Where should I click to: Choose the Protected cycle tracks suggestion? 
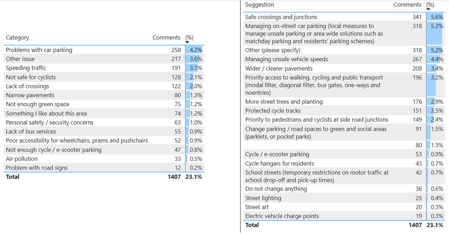click(x=273, y=111)
